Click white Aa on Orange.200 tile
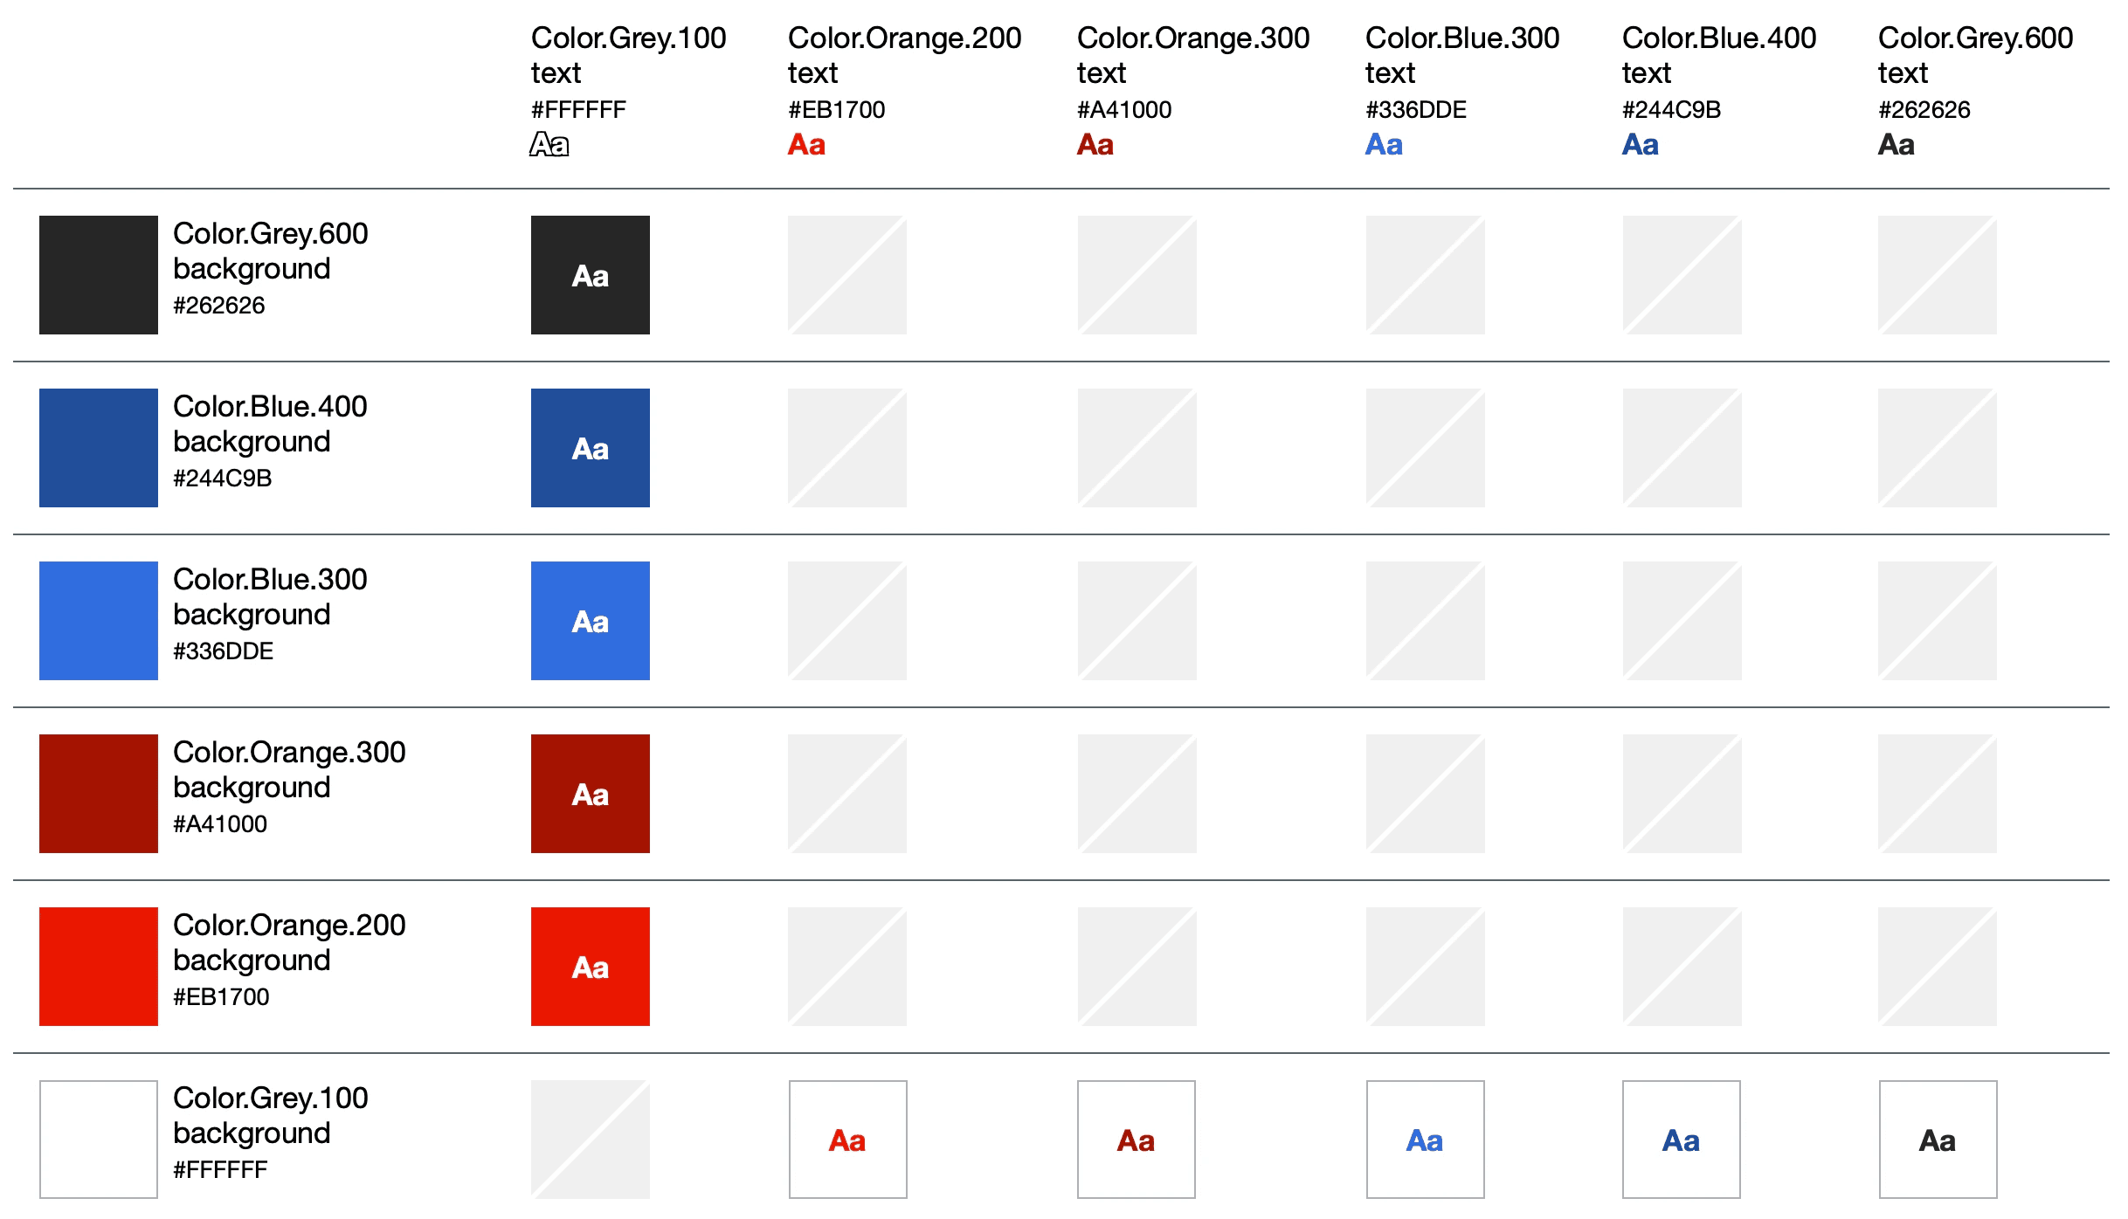 [590, 966]
